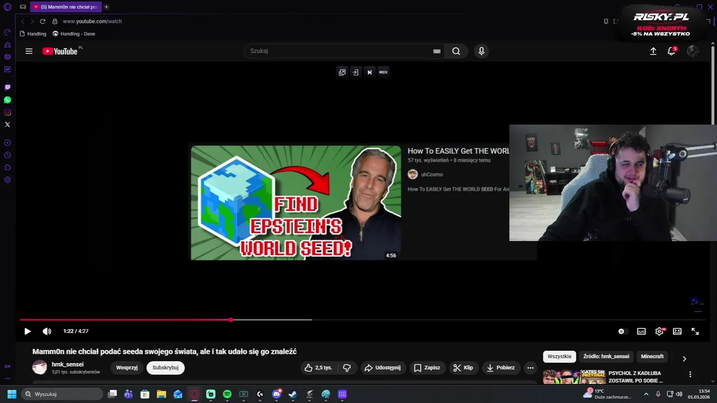This screenshot has width=717, height=403.
Task: Click the YouTube search magnifier button
Action: point(456,51)
